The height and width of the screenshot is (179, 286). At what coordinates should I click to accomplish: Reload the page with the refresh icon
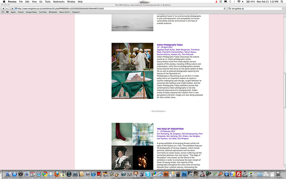pos(225,9)
